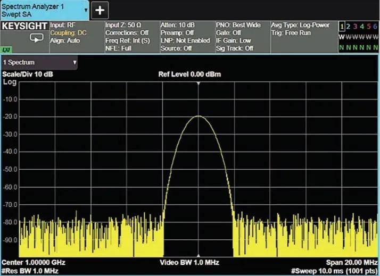Expand the Spectrum Analyzer 1 tab dropdown arrow
This screenshot has height=276, width=380.
tap(85, 10)
